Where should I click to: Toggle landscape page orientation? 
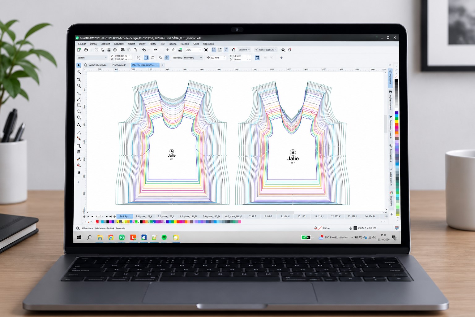pyautogui.click(x=152, y=58)
